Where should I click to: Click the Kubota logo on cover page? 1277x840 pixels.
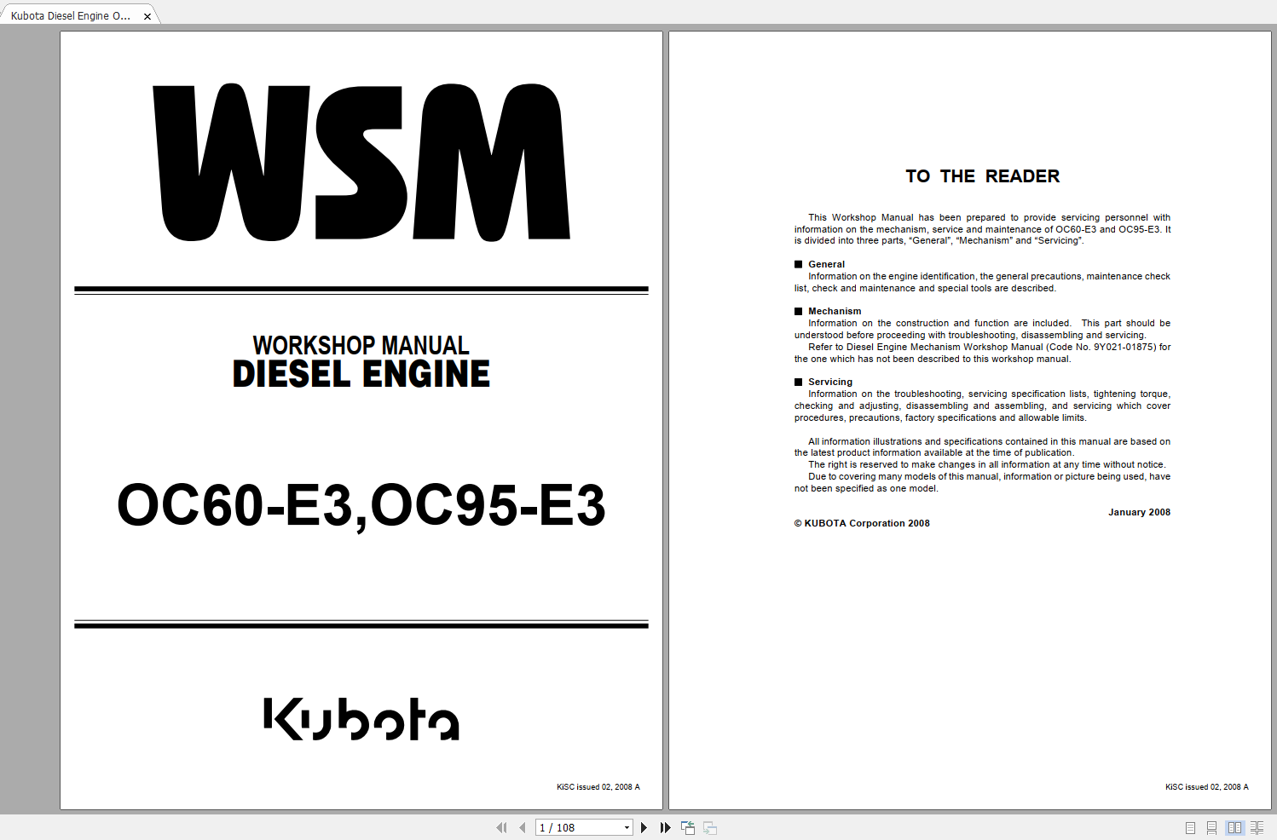361,719
